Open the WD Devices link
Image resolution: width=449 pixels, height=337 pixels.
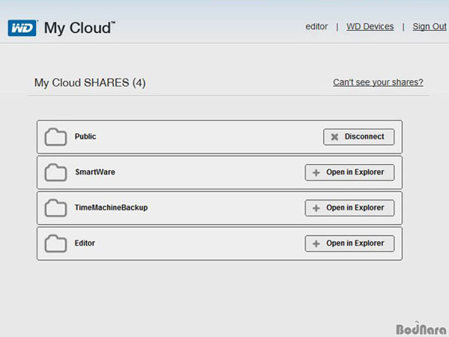[370, 27]
